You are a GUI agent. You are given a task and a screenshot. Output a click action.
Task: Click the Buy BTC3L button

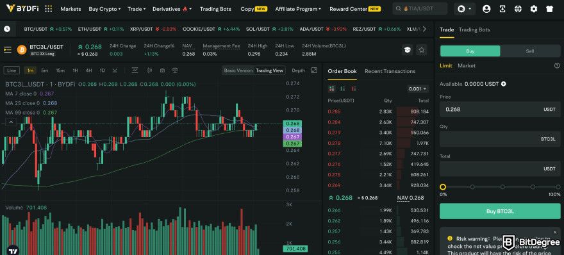pyautogui.click(x=500, y=211)
